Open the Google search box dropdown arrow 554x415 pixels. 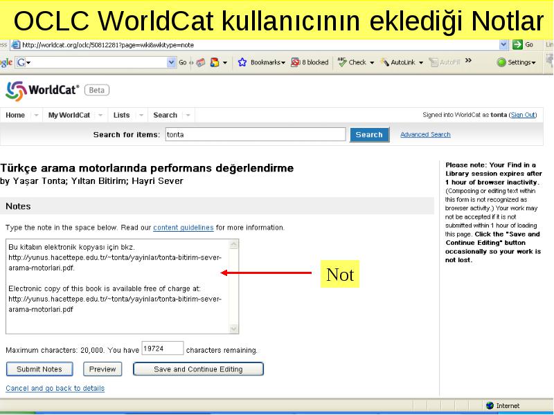171,62
